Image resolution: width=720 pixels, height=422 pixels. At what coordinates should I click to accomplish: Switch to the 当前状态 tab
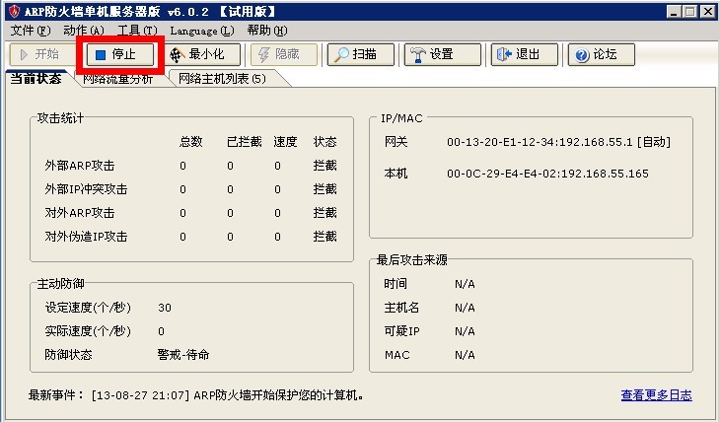tap(36, 79)
